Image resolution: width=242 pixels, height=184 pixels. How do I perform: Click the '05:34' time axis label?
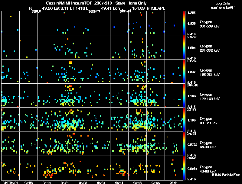101,183
